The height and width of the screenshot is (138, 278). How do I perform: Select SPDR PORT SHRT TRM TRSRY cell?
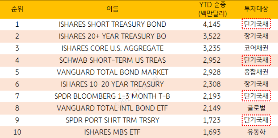(112, 120)
